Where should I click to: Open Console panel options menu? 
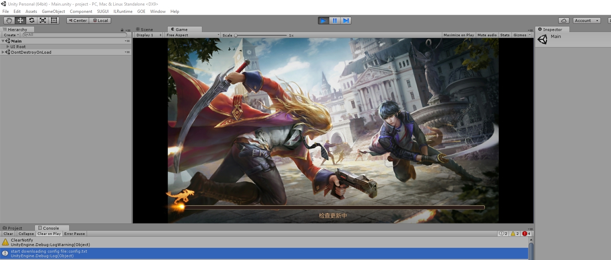point(530,229)
